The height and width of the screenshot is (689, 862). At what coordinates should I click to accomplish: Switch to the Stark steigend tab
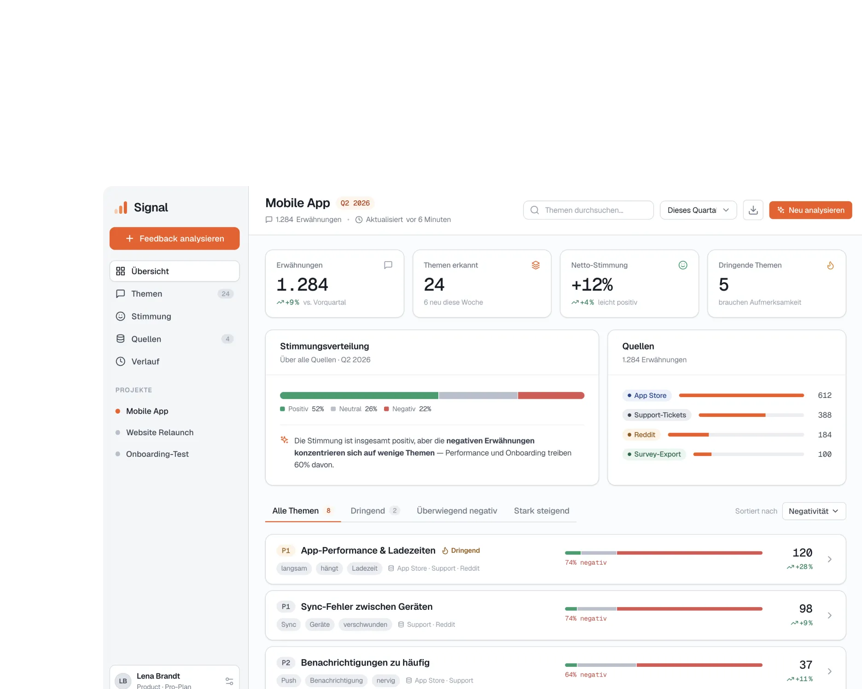tap(542, 511)
